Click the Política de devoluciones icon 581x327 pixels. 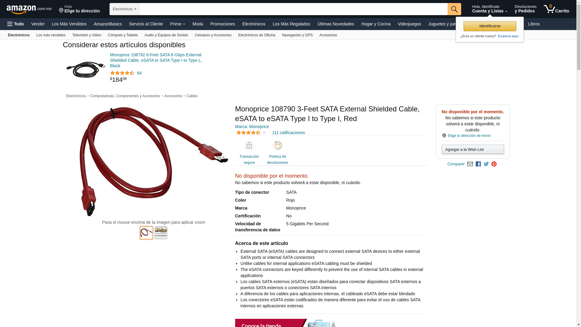click(277, 145)
